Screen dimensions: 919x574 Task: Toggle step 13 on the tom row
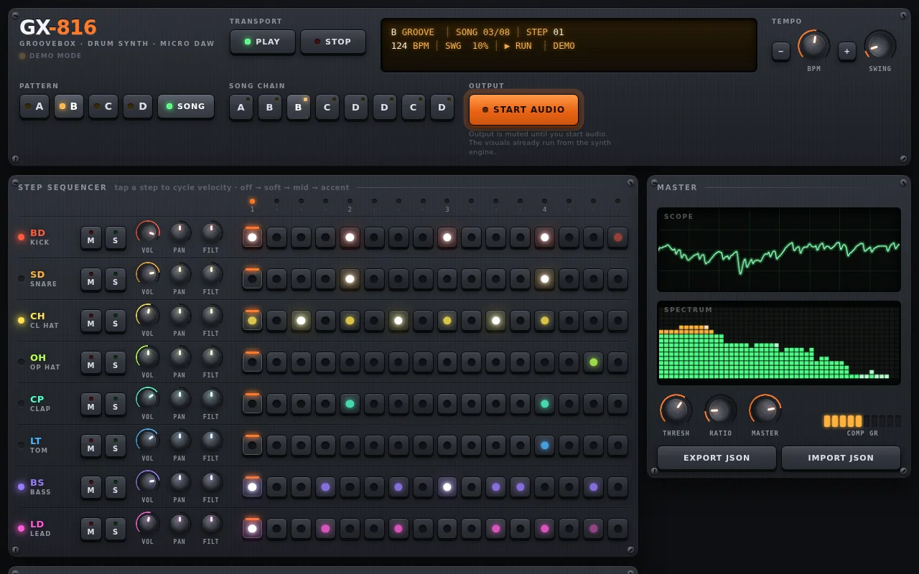(x=544, y=446)
